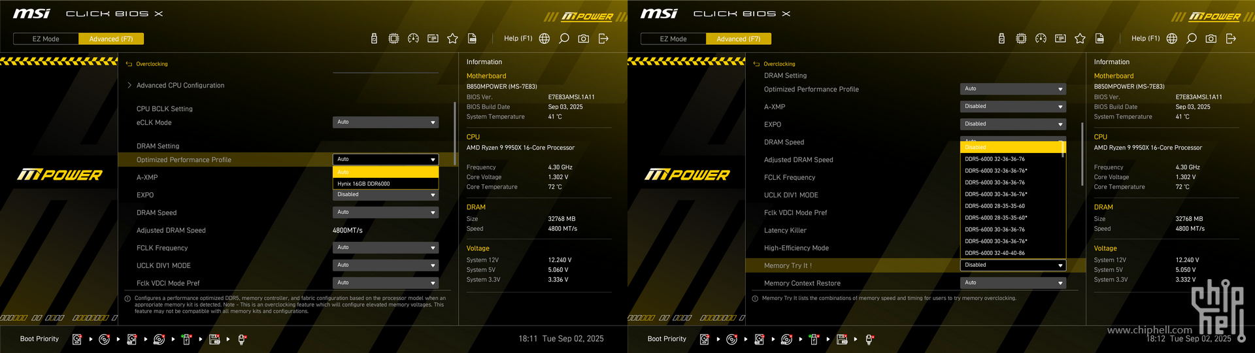Switch to EZ Mode in right BIOS screen
This screenshot has width=1255, height=353.
coord(673,39)
